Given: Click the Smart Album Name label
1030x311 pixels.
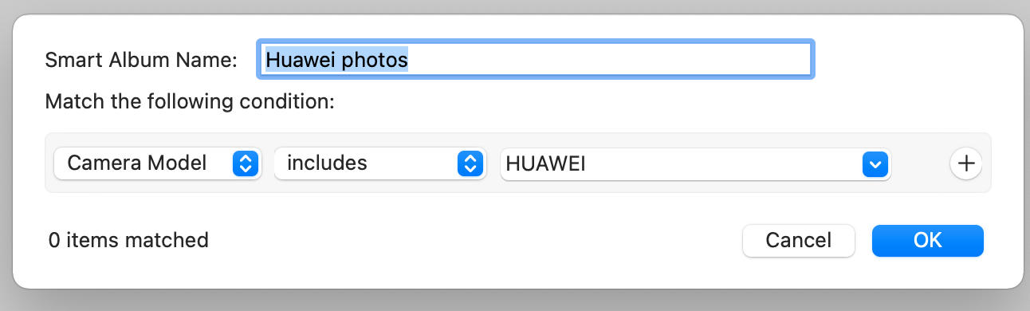Looking at the screenshot, I should click(x=141, y=60).
